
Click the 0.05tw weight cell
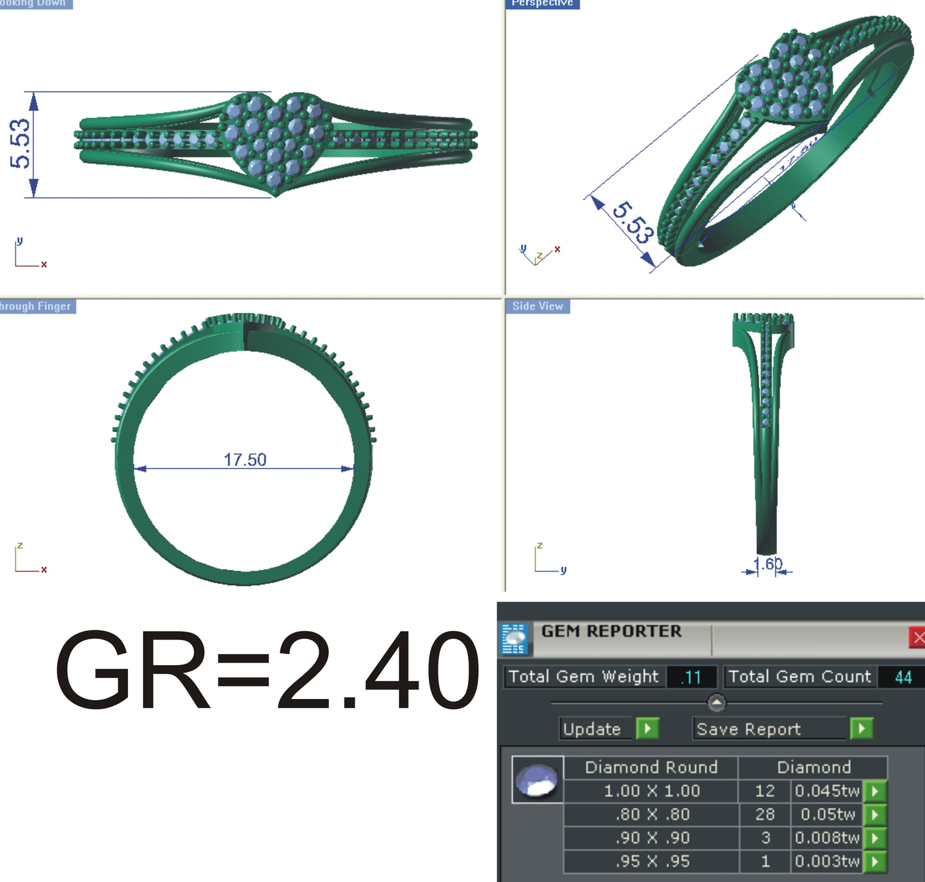pos(827,814)
